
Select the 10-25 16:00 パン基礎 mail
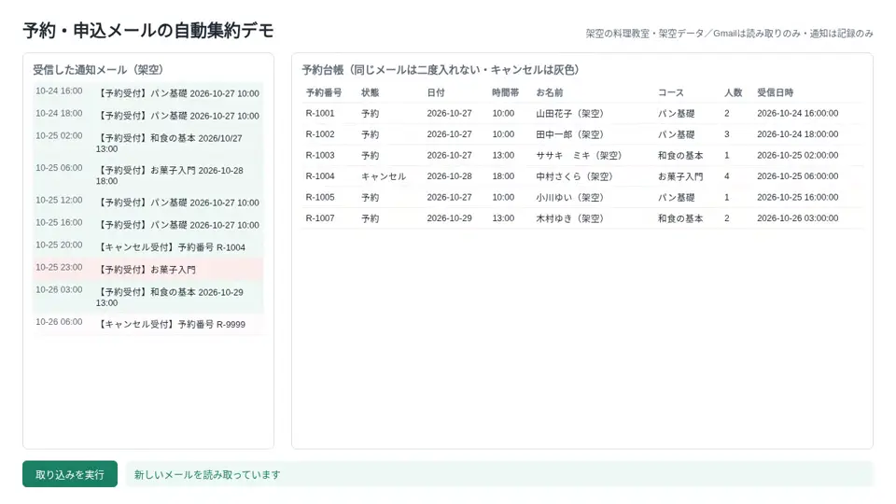click(x=148, y=224)
